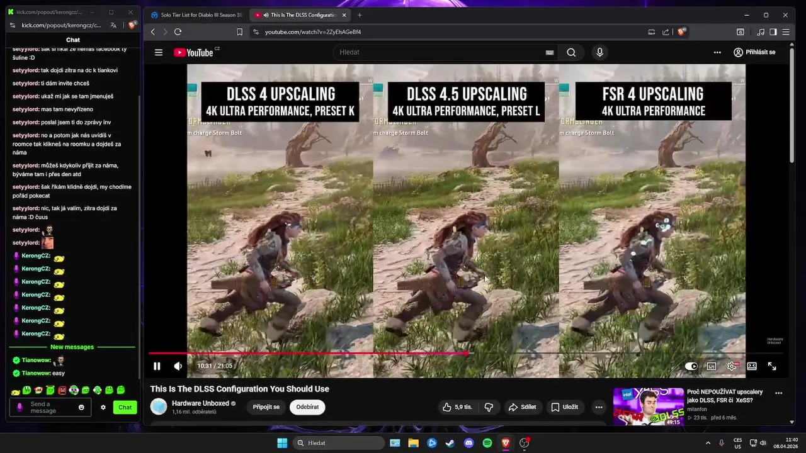This screenshot has width=806, height=453.
Task: Click the Přihlásit se sign-in button
Action: point(754,52)
